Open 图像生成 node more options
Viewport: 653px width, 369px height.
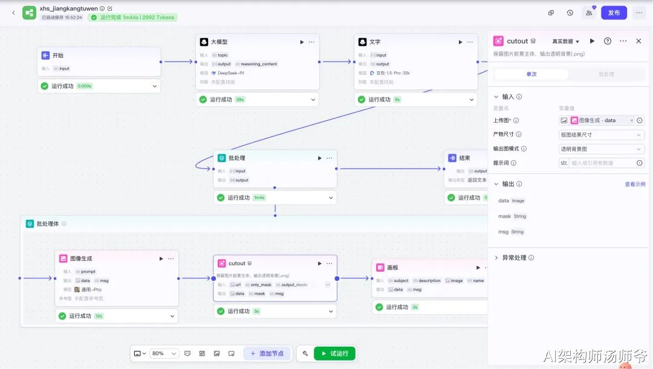(x=171, y=258)
